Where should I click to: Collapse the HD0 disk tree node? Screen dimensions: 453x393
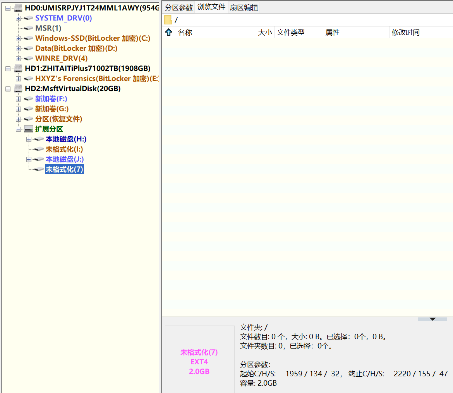point(8,8)
